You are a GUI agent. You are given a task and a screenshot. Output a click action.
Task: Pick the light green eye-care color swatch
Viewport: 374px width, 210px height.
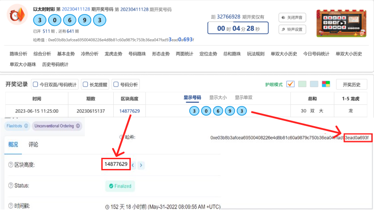[x=302, y=84]
